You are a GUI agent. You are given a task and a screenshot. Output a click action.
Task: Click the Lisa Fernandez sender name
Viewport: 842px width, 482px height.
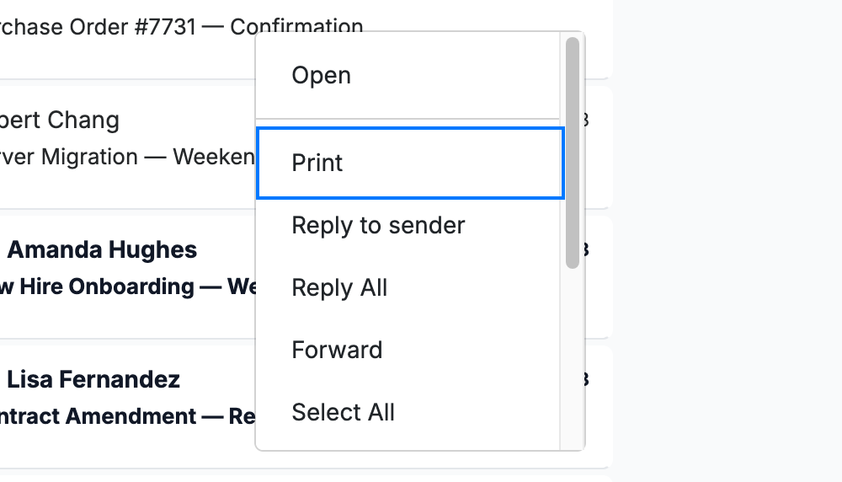(93, 380)
